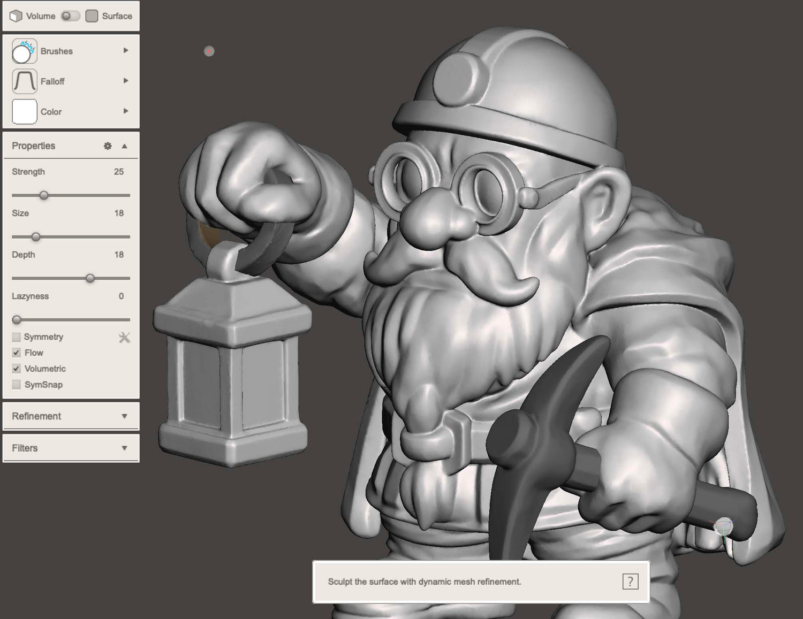
Task: Collapse the Properties panel arrow
Action: [124, 146]
